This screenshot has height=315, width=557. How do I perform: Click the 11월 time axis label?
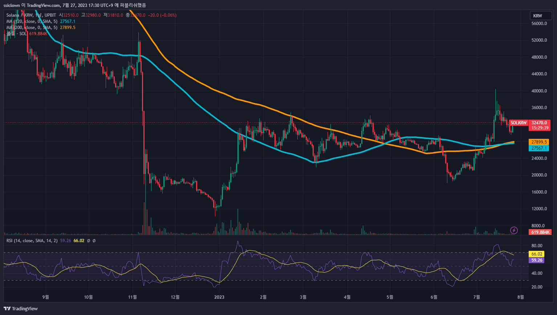(133, 297)
